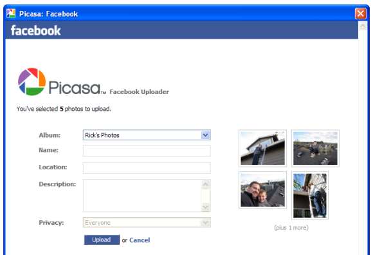Click into the Name text field

147,151
